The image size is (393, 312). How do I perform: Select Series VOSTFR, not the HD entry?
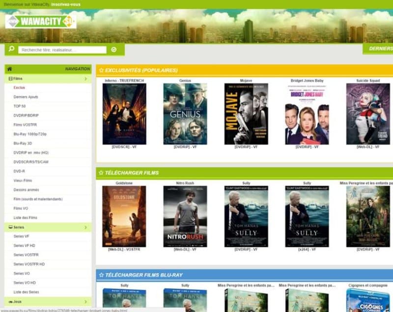pos(26,255)
